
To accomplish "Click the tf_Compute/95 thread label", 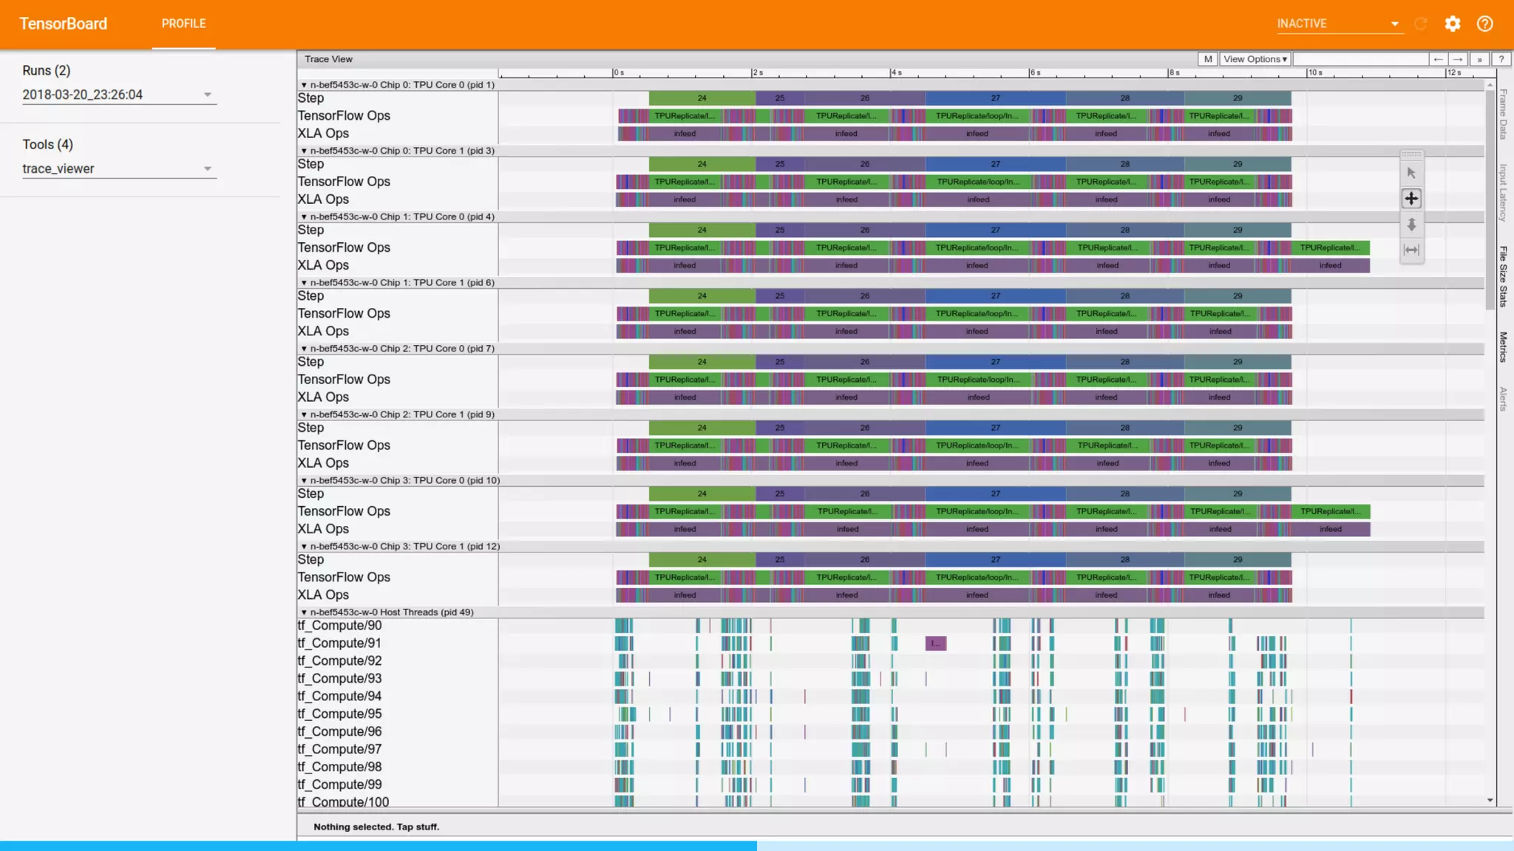I will coord(339,714).
